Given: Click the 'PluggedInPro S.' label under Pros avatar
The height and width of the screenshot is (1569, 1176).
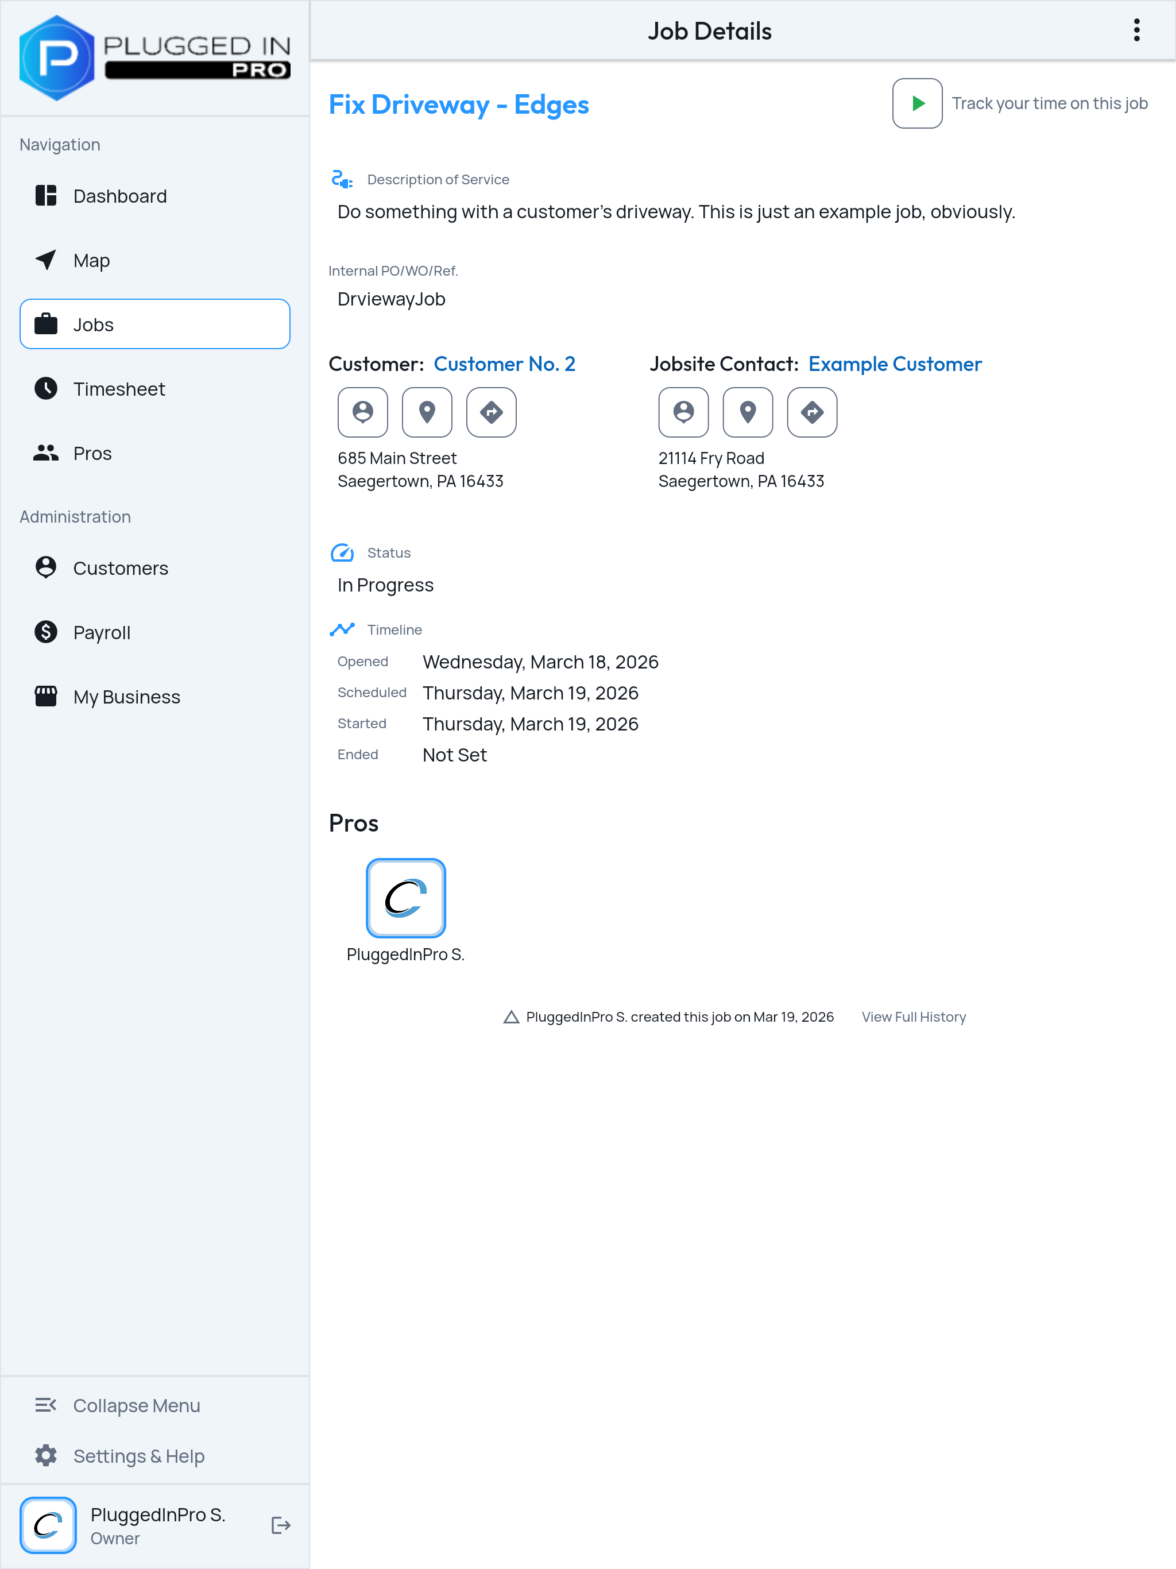Looking at the screenshot, I should point(406,954).
